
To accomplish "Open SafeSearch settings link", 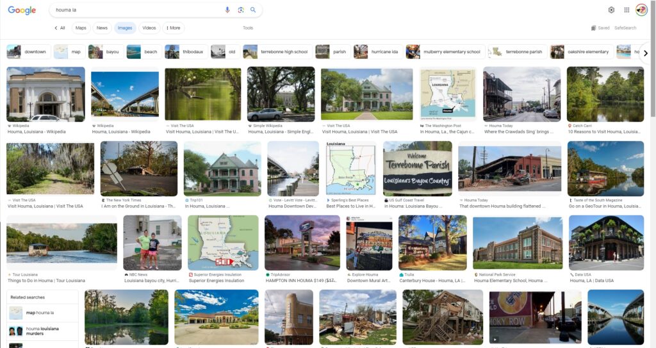I will pyautogui.click(x=625, y=28).
